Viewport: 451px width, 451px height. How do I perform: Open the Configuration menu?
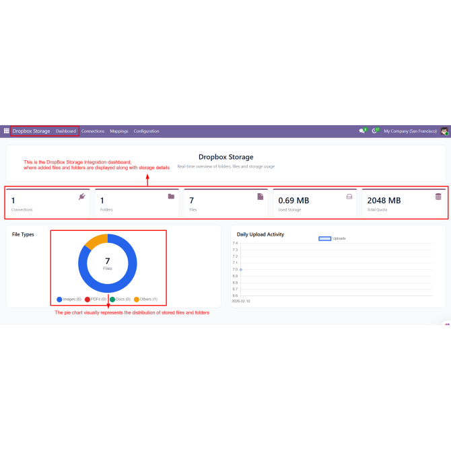pyautogui.click(x=146, y=131)
